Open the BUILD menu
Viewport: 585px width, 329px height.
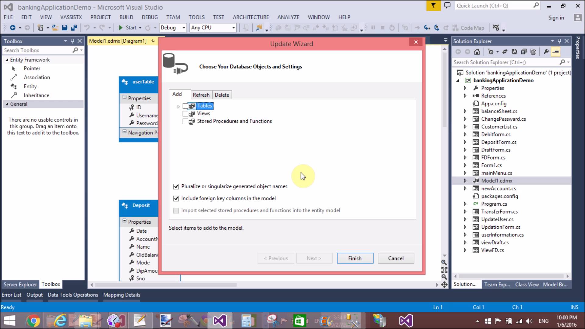[126, 17]
